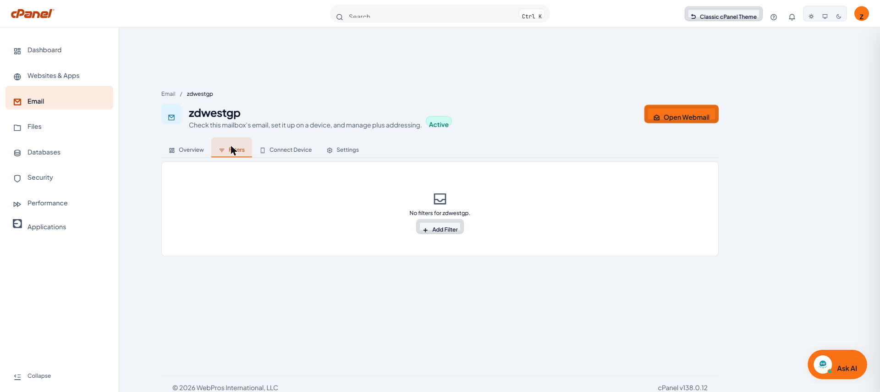This screenshot has width=880, height=392.
Task: Open the Ask AI chat
Action: point(837,365)
